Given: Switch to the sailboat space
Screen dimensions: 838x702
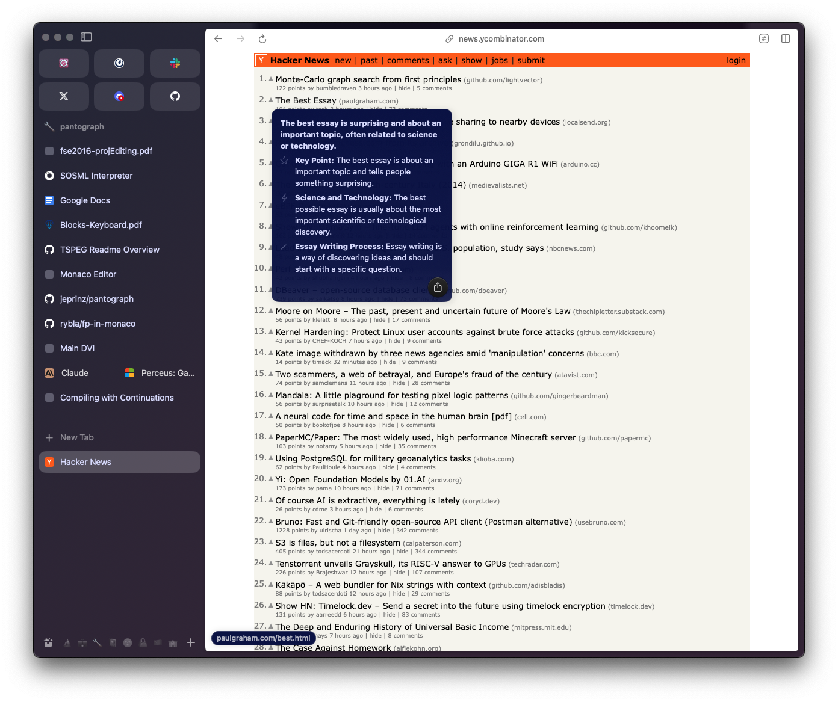Looking at the screenshot, I should tap(67, 642).
